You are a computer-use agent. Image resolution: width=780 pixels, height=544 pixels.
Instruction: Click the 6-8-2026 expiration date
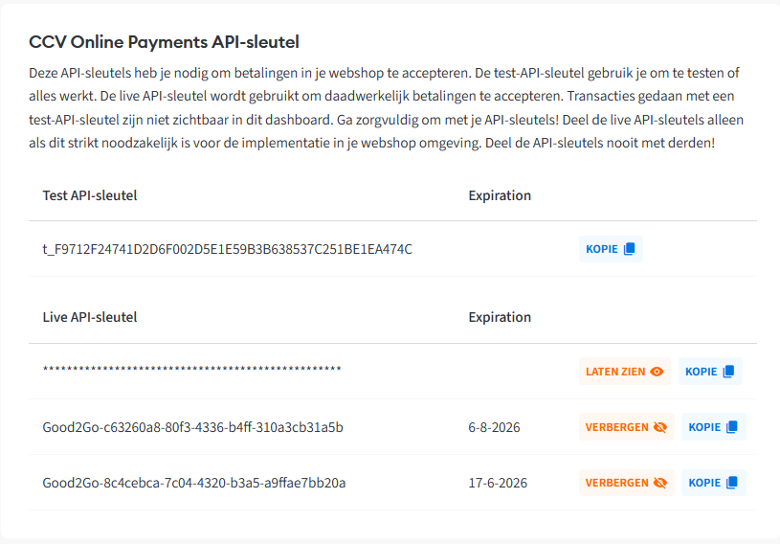[x=494, y=427]
